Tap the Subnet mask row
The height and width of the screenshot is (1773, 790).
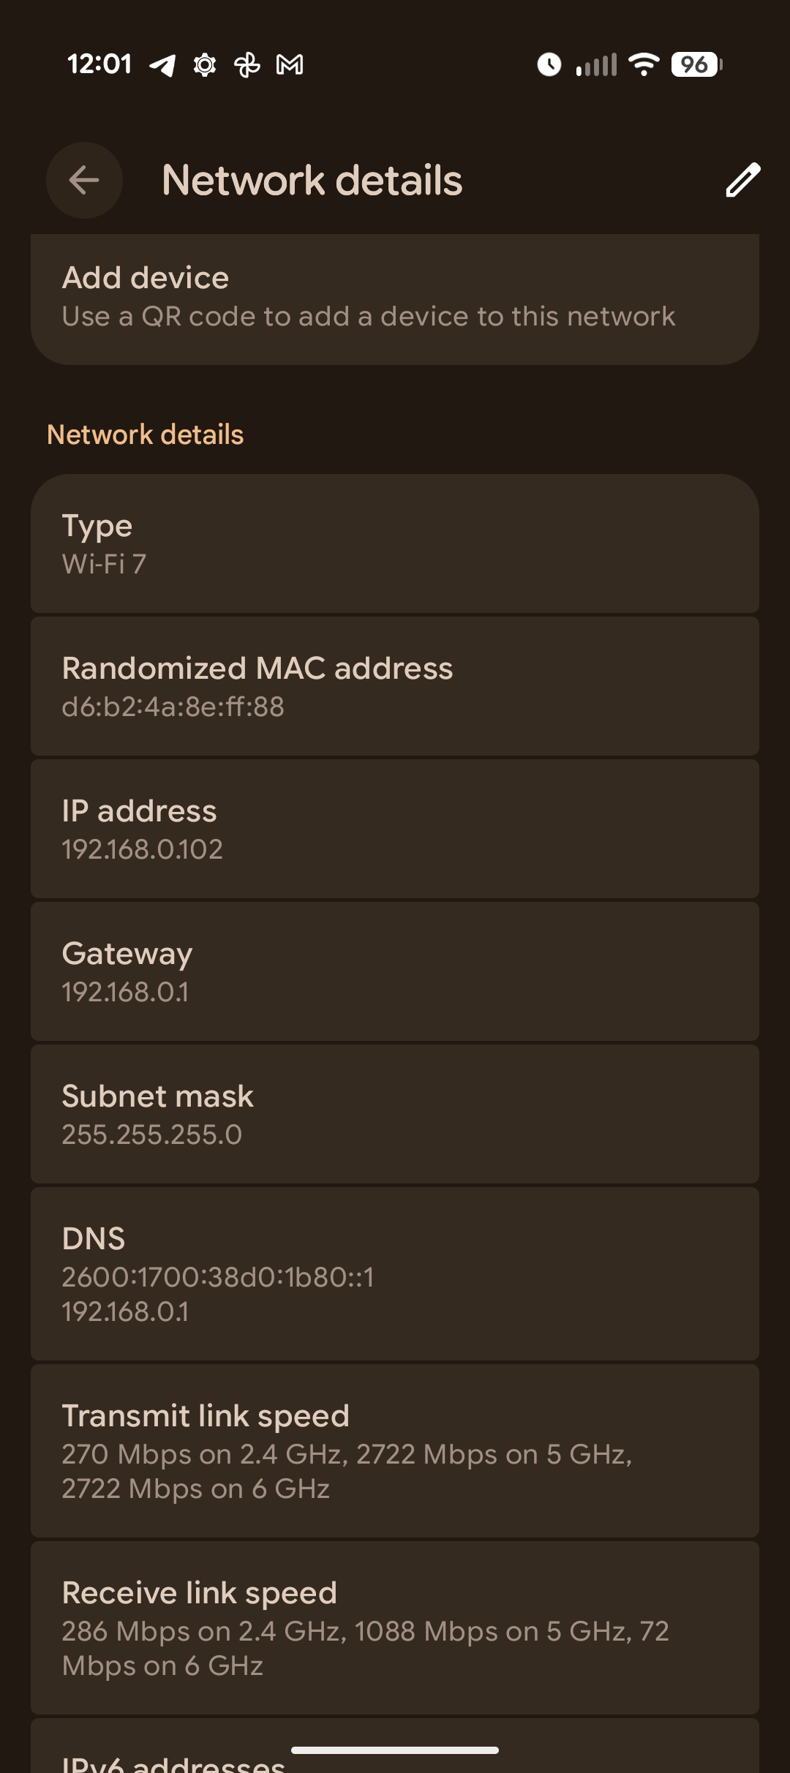click(x=395, y=1114)
